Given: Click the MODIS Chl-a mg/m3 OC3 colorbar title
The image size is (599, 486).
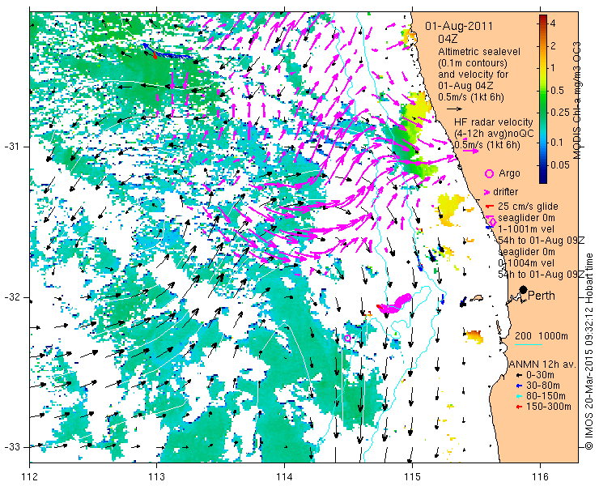Looking at the screenshot, I should coord(577,100).
